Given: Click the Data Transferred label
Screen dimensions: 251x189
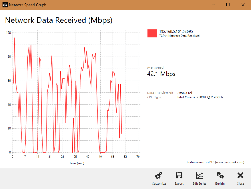Looking at the screenshot, I should pos(160,93).
